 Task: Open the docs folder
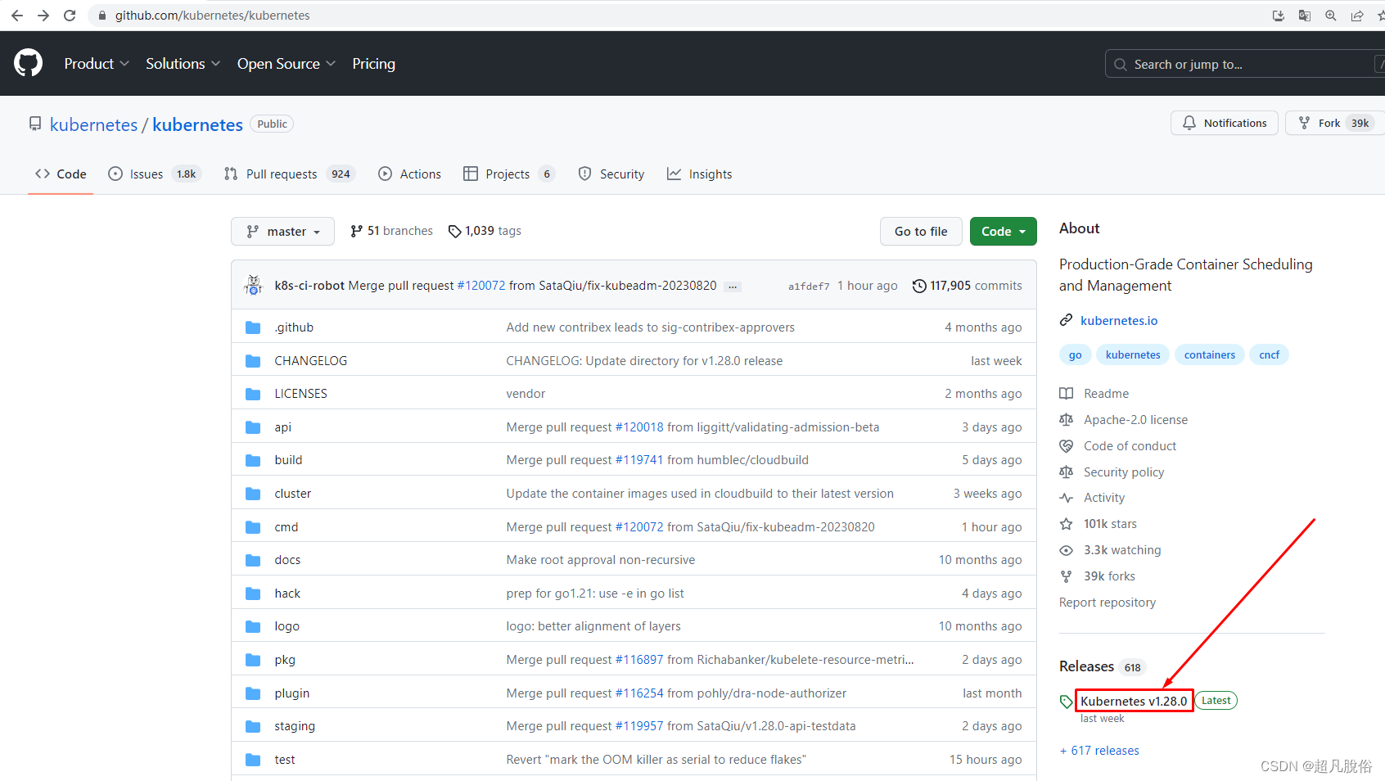pos(287,560)
